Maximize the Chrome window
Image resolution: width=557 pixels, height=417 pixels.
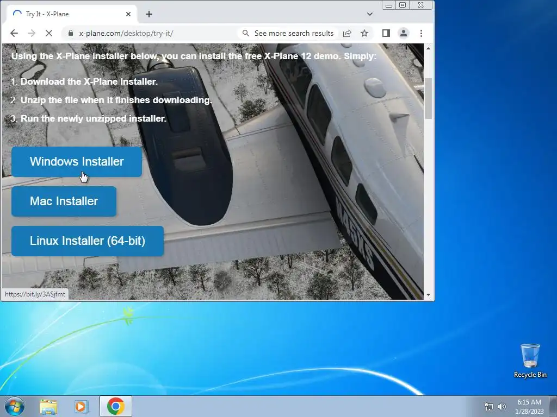[403, 5]
